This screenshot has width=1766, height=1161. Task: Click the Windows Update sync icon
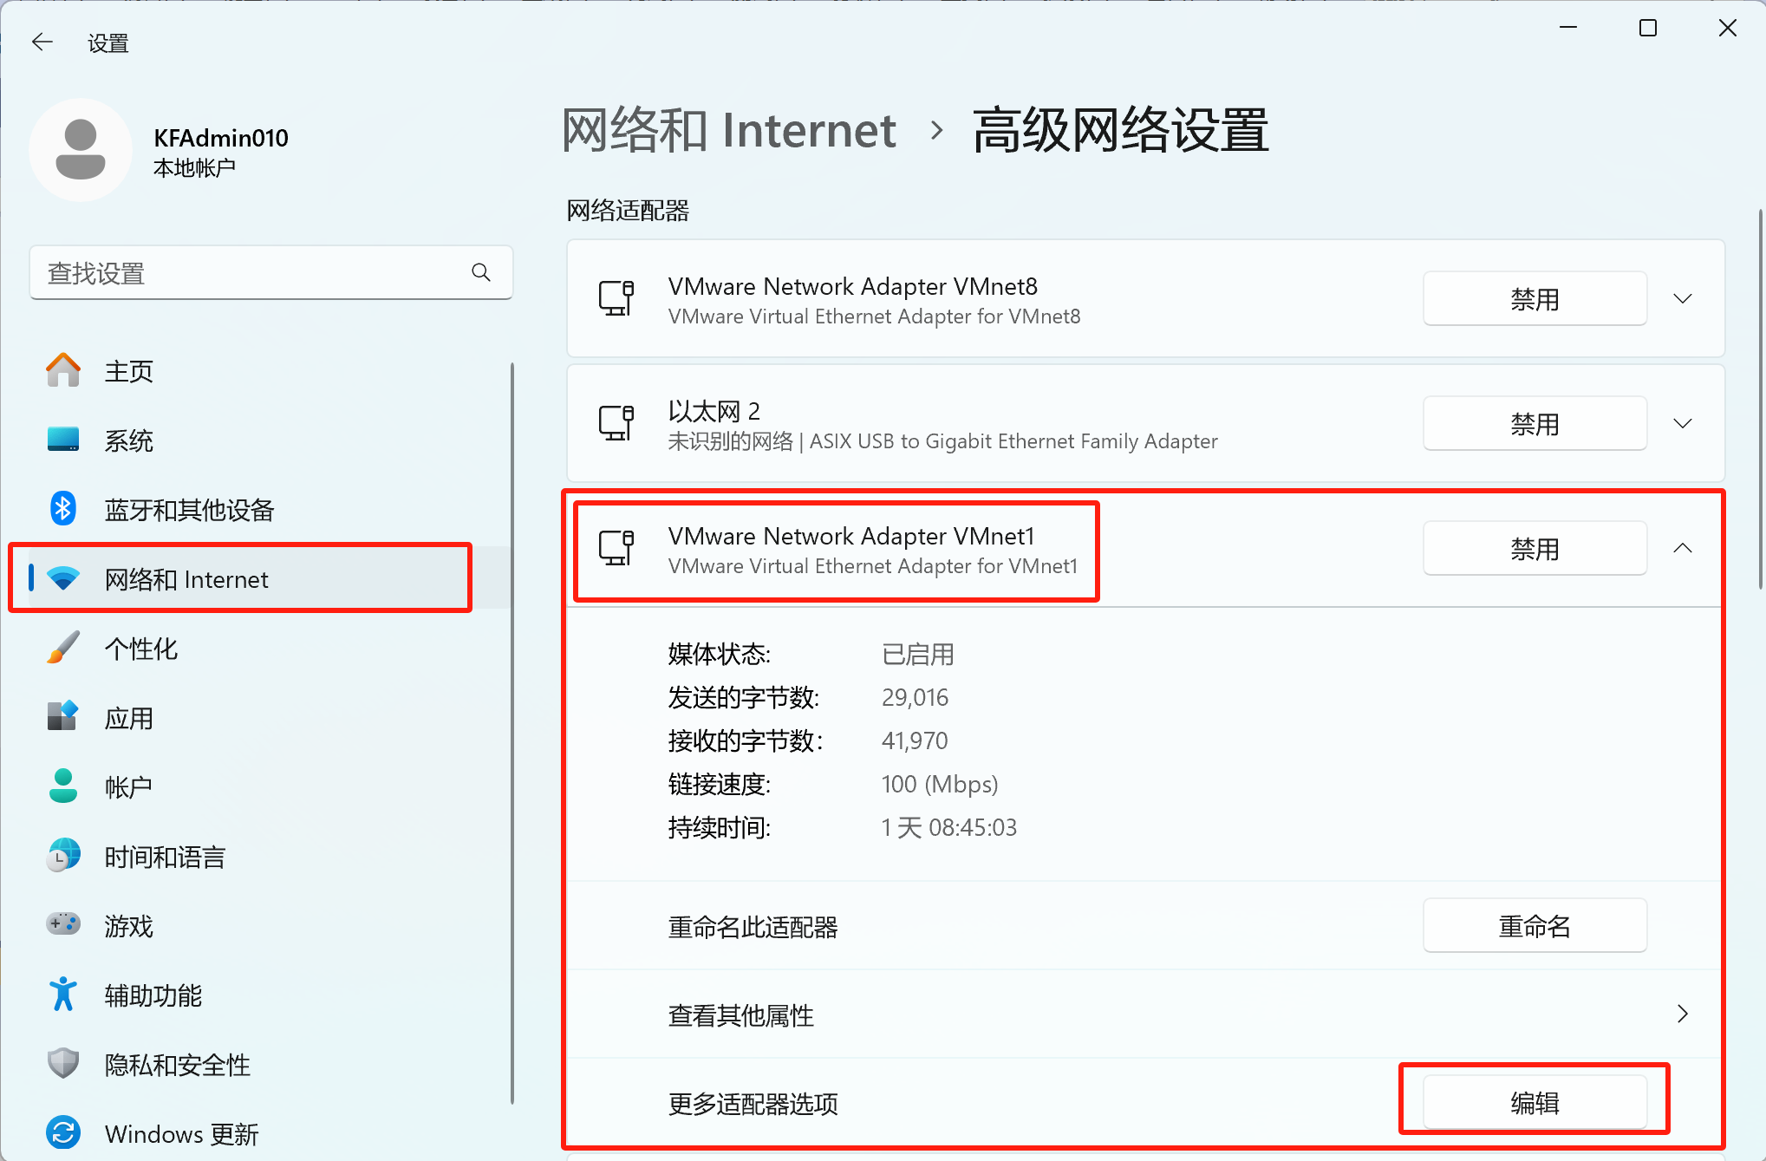(x=62, y=1132)
